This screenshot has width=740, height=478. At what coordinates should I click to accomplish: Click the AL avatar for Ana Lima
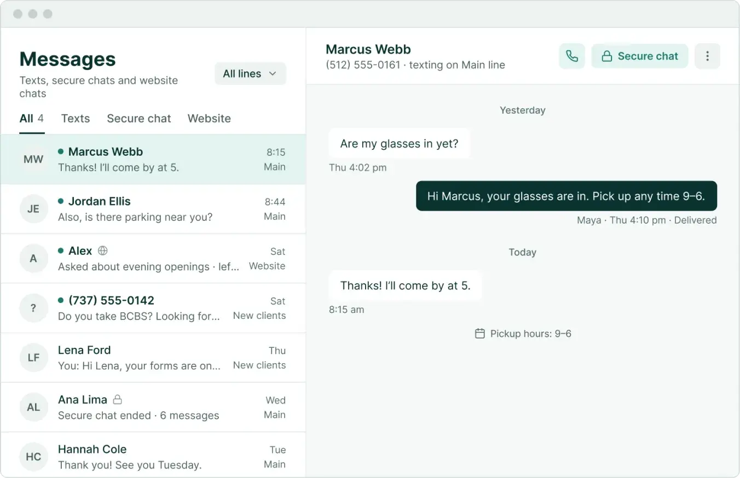click(33, 407)
